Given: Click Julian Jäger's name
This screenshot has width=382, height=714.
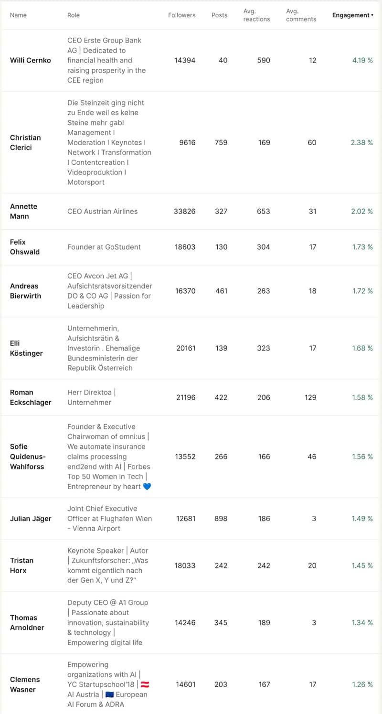Looking at the screenshot, I should pos(31,519).
